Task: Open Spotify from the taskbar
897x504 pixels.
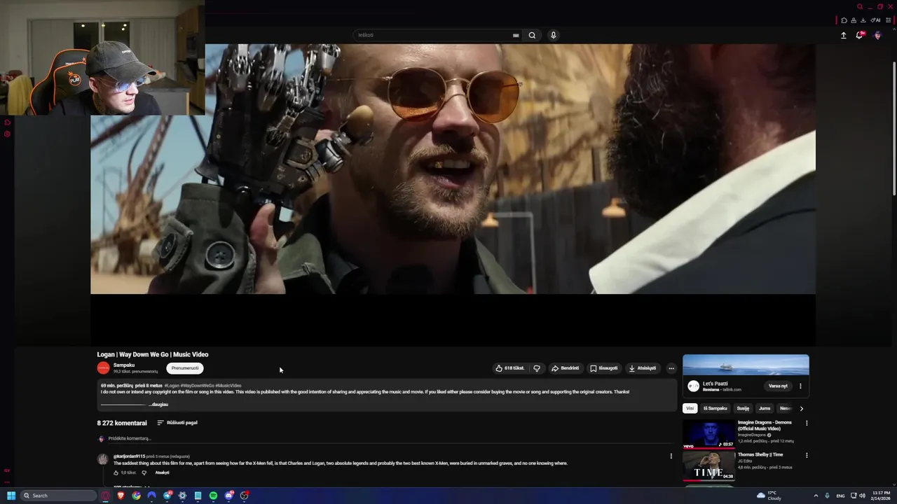Action: pos(213,496)
